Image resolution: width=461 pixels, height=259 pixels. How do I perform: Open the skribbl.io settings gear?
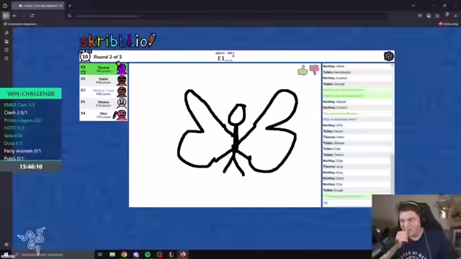pos(388,56)
